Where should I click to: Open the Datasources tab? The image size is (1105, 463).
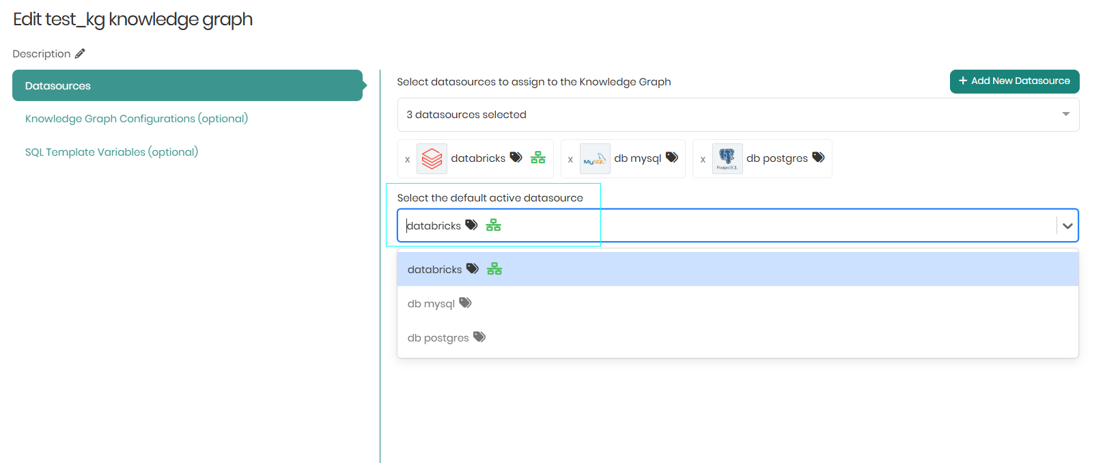pos(187,86)
